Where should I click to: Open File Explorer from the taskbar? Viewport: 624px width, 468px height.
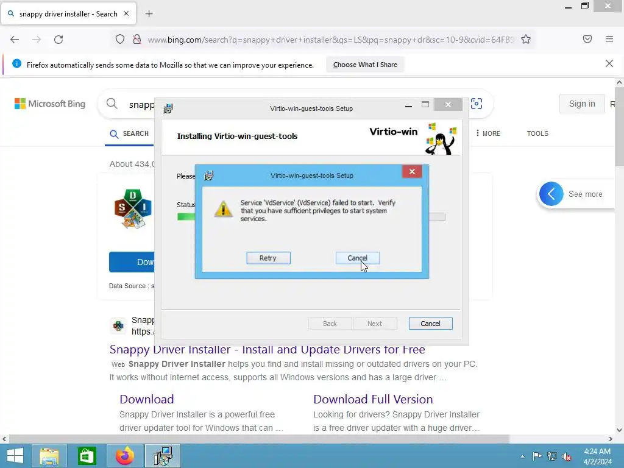click(49, 456)
